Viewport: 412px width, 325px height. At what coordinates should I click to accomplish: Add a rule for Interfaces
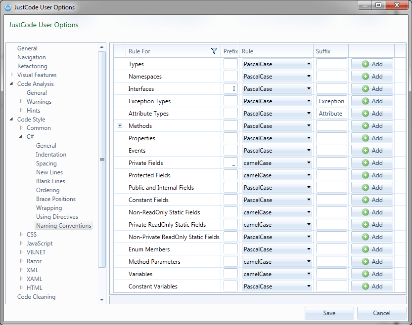(x=372, y=89)
